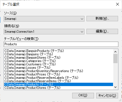Select CData.Smaregi.Customers table row
This screenshot has height=102, width=122.
[58, 64]
